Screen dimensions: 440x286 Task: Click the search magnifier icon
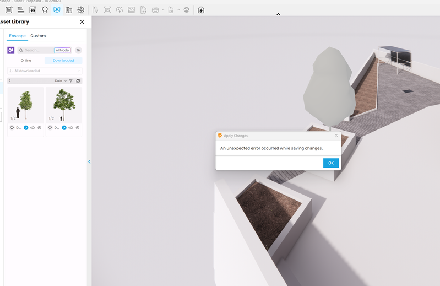[x=21, y=50]
